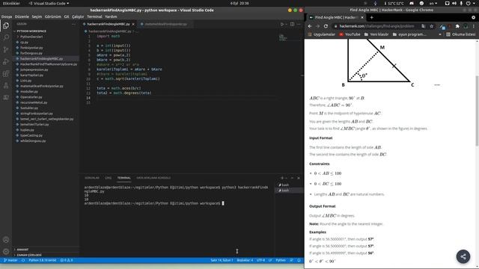Translate this page icon in address bar
Viewport: 479px width, 269px height.
point(423,26)
